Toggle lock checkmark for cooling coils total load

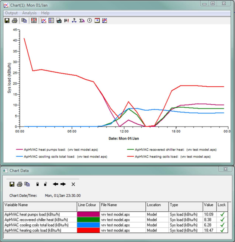pos(222,225)
